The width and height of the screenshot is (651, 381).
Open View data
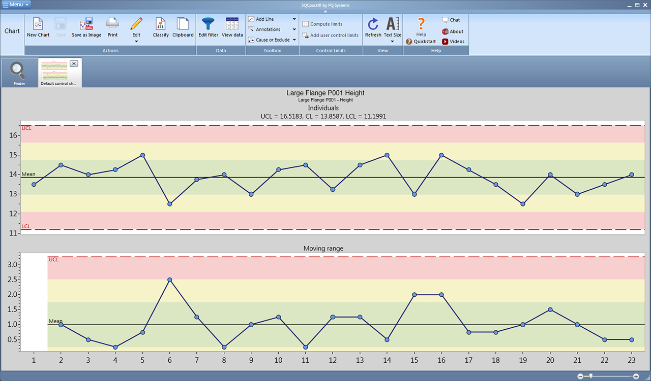[232, 28]
